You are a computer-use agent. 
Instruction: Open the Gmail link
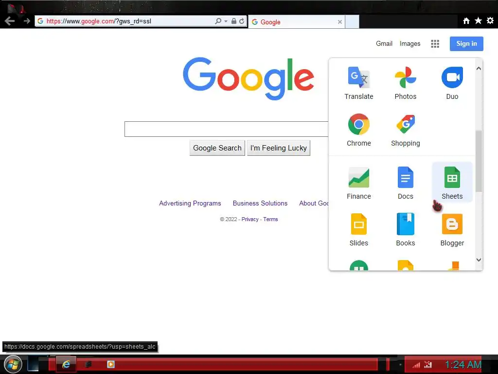coord(384,43)
